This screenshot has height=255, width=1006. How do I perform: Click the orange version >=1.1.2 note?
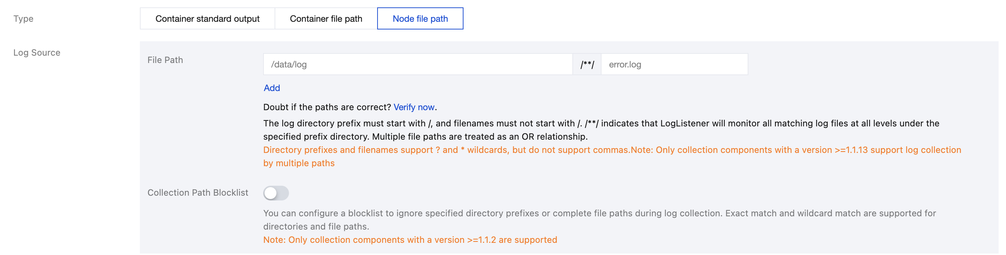coord(410,240)
